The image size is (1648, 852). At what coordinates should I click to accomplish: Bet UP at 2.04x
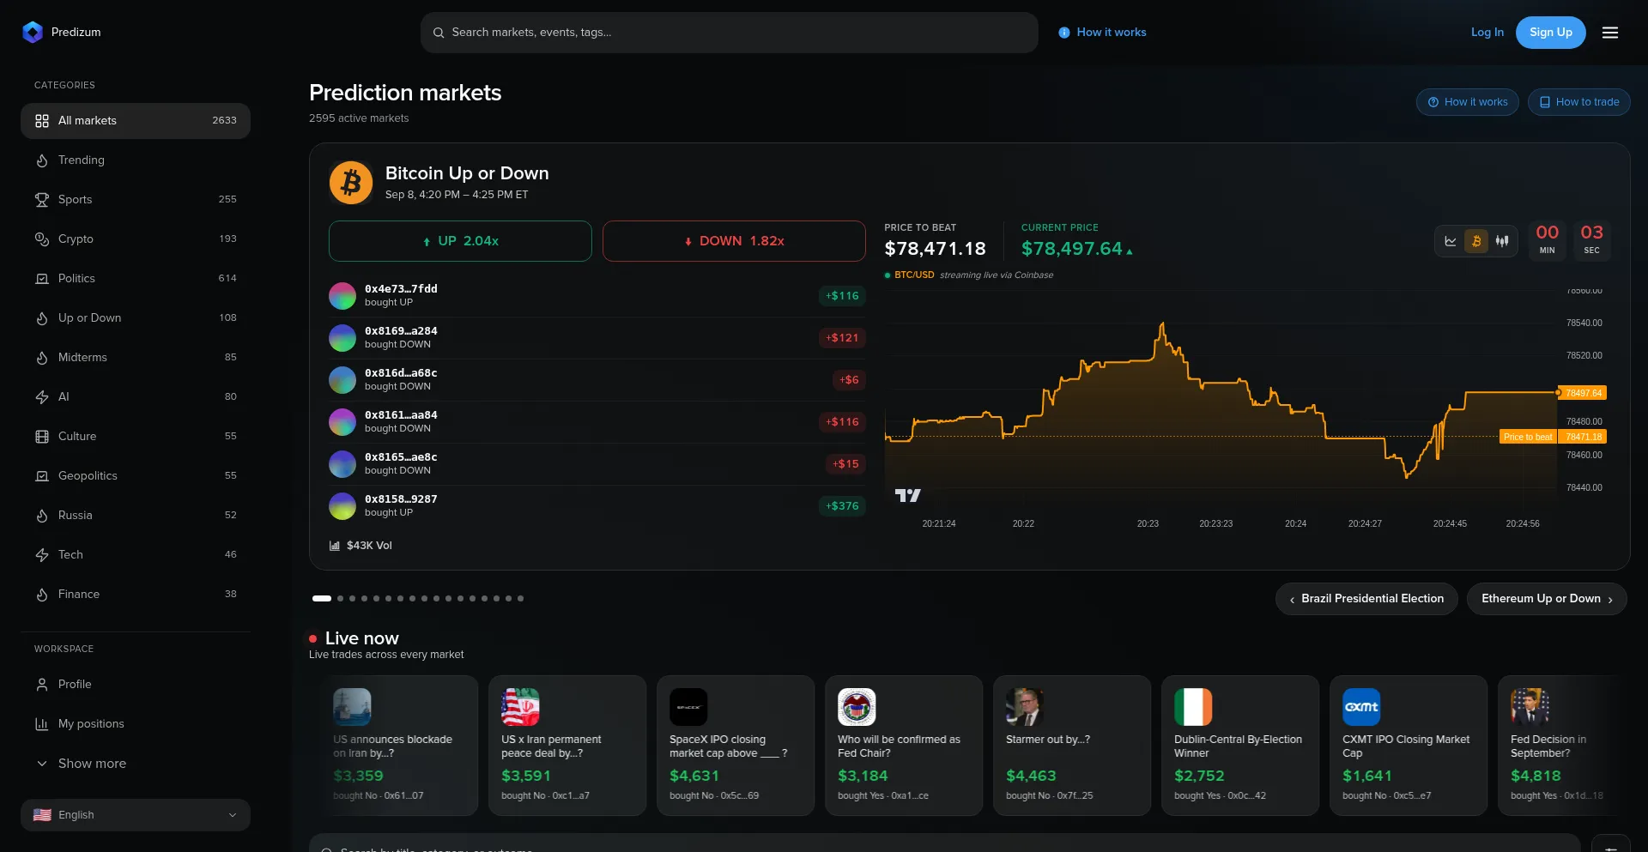[x=460, y=241]
